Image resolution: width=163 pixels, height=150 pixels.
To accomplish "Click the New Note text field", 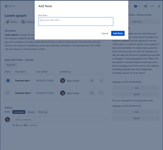I will (x=76, y=21).
